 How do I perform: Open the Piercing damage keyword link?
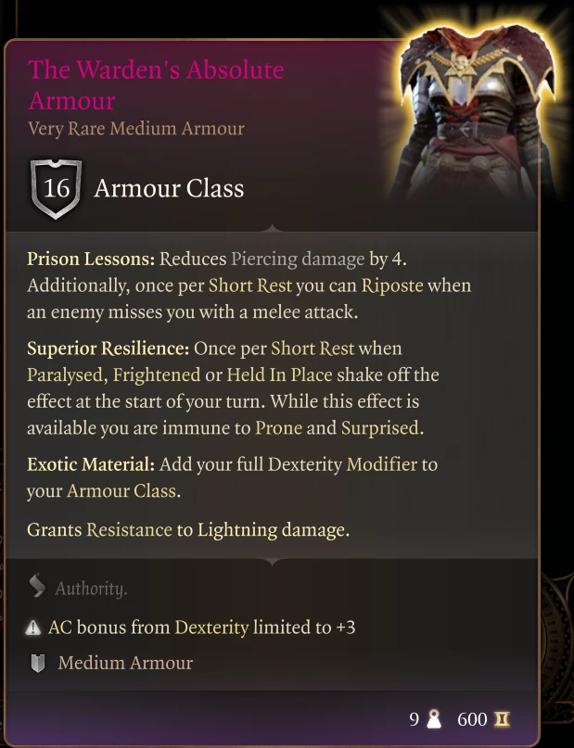(298, 259)
